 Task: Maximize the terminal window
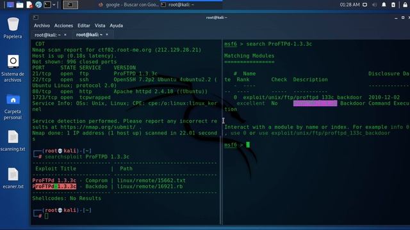(x=403, y=17)
